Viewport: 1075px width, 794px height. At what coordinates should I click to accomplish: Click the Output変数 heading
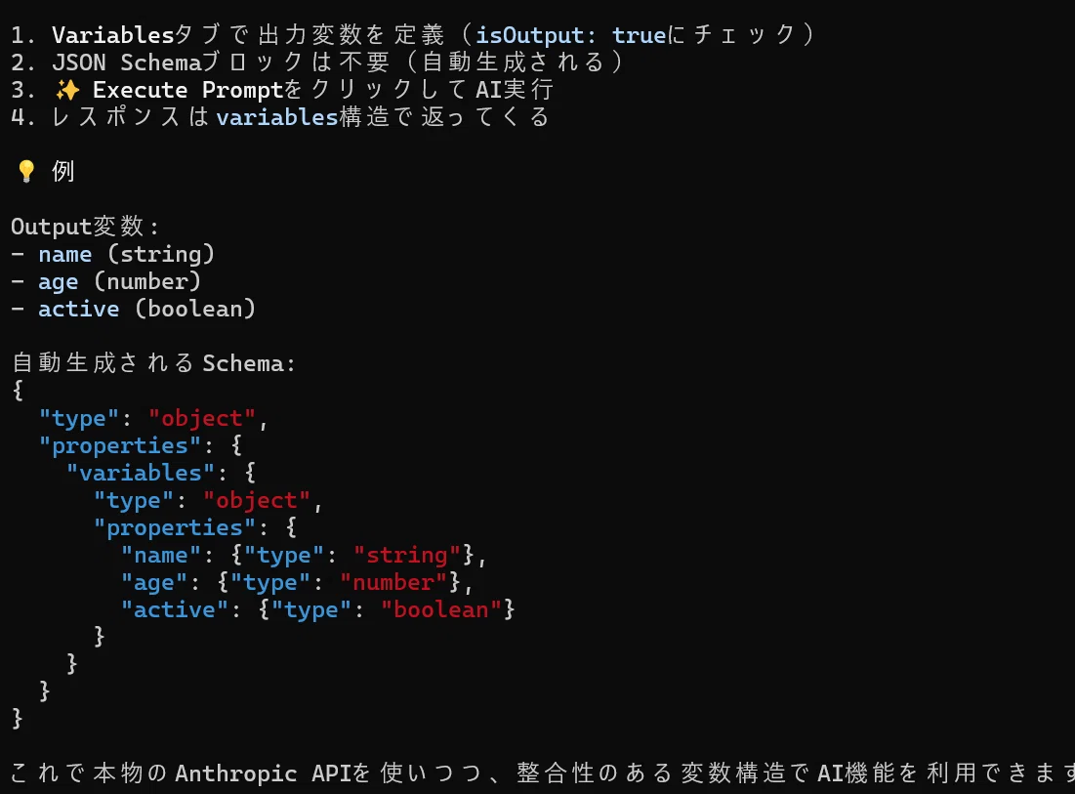pos(84,227)
